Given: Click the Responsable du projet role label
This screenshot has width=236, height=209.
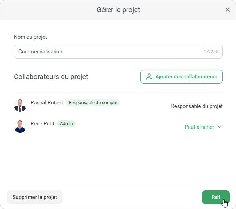Looking at the screenshot, I should coord(197,106).
